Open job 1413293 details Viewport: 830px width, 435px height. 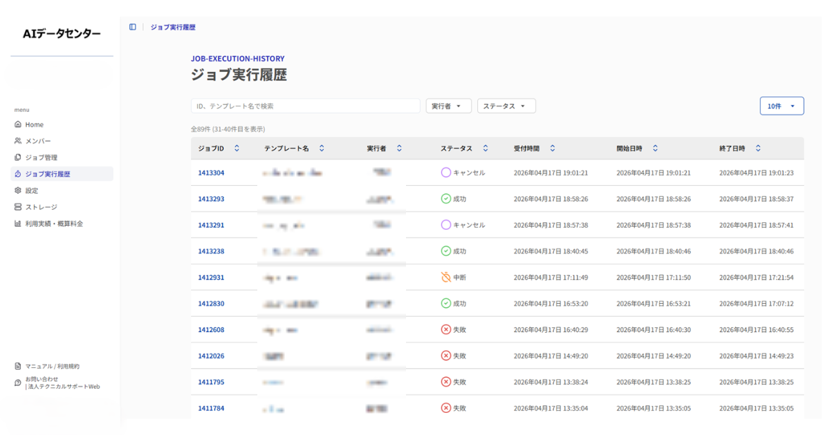(x=211, y=199)
